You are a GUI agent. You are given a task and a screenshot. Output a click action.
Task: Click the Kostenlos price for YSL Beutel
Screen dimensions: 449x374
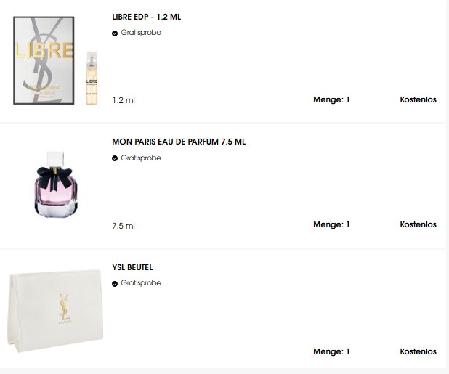click(x=418, y=351)
